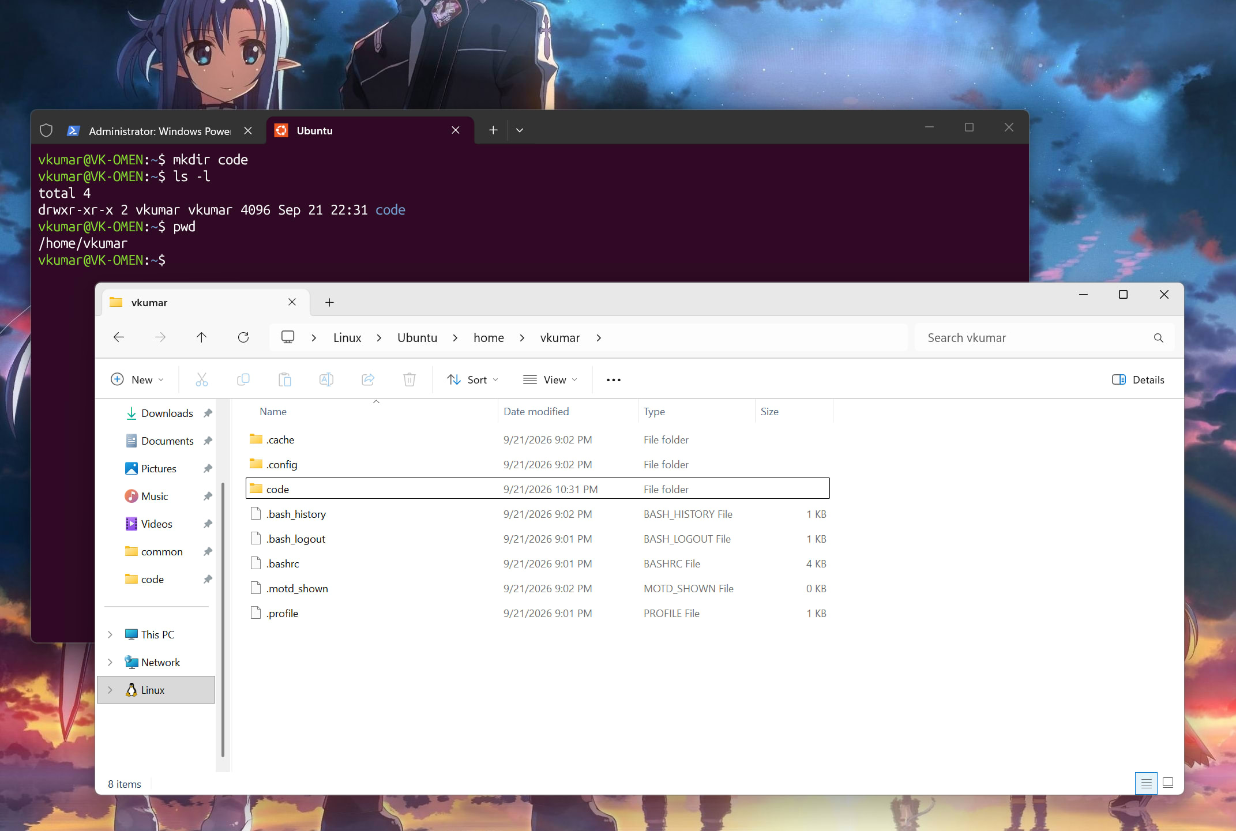Click the Copy icon in Explorer toolbar
The width and height of the screenshot is (1236, 831).
tap(243, 379)
